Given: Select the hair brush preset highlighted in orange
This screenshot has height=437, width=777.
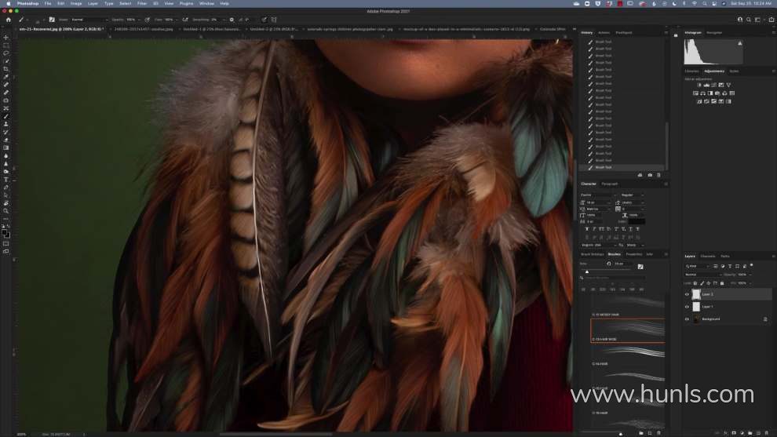Looking at the screenshot, I should coord(627,330).
